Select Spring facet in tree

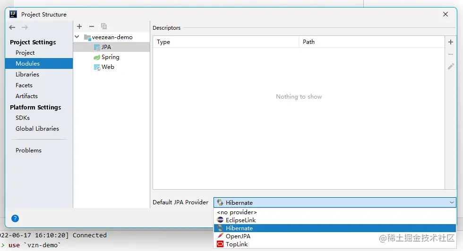tap(111, 57)
